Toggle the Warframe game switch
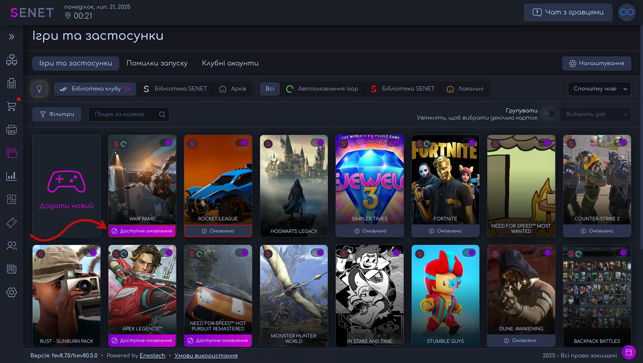The image size is (643, 363). [x=166, y=143]
